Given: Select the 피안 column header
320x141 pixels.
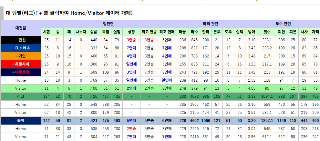Looking at the screenshot, I should point(282,32).
